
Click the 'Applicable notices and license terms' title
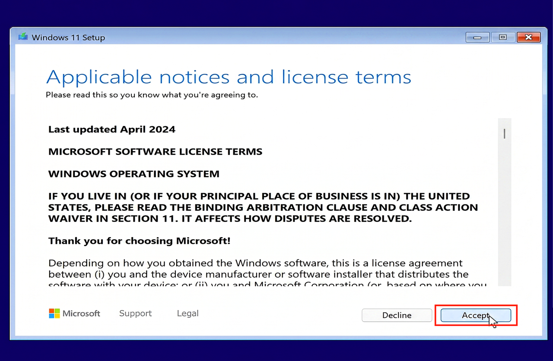coord(229,77)
